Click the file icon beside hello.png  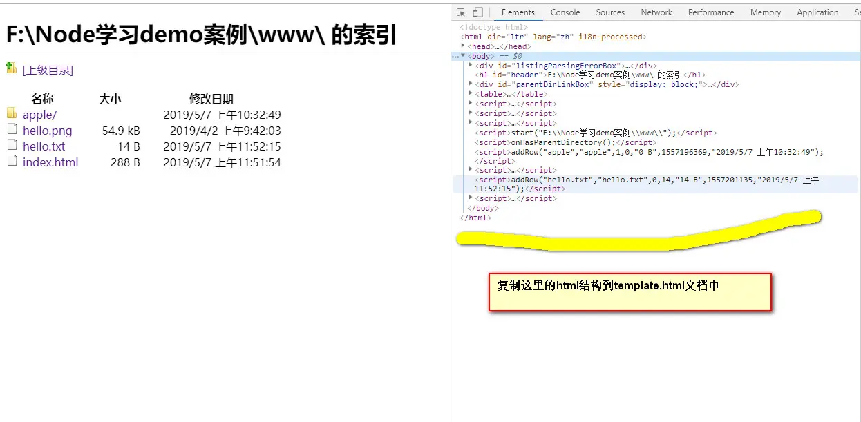point(12,129)
